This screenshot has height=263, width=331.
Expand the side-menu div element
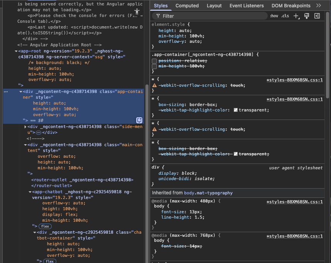(x=26, y=126)
